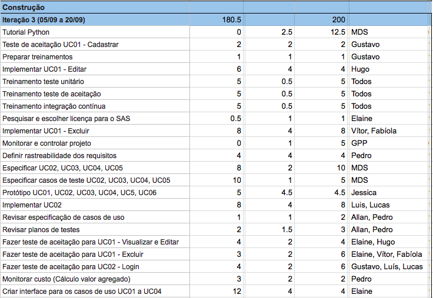The image size is (433, 298).
Task: Select 'MDS' in Especificar UC02 row
Action: tap(388, 168)
